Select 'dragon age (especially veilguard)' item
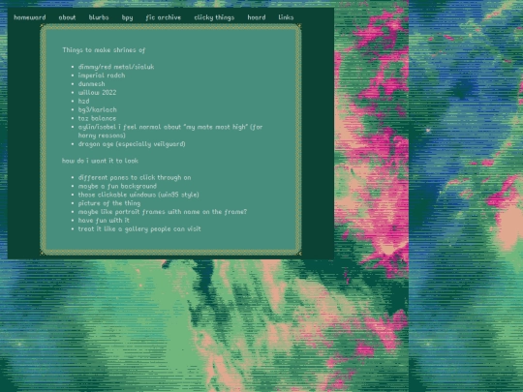This screenshot has width=523, height=392. (x=132, y=144)
